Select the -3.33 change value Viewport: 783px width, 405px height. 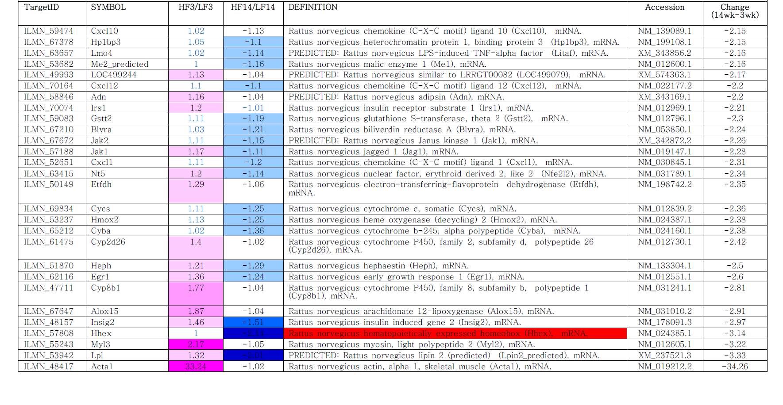735,355
